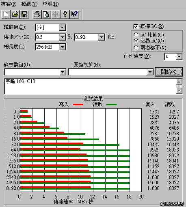Expand the 受控制於(B) dropdown
Screen dimensions: 186x207
[x=150, y=72]
